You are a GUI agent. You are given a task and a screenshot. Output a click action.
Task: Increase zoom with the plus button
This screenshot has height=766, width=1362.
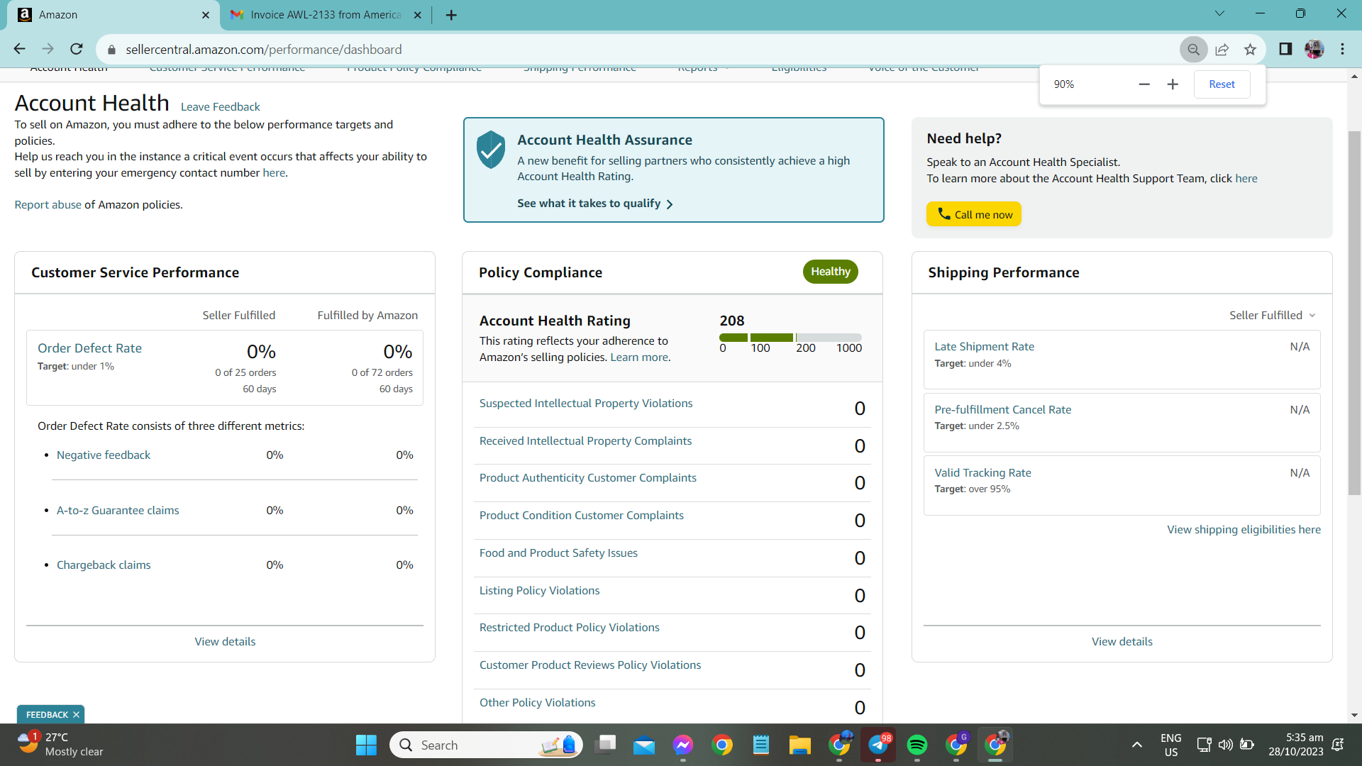(x=1173, y=84)
